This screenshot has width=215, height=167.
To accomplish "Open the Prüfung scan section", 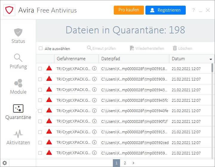I will pyautogui.click(x=18, y=61).
